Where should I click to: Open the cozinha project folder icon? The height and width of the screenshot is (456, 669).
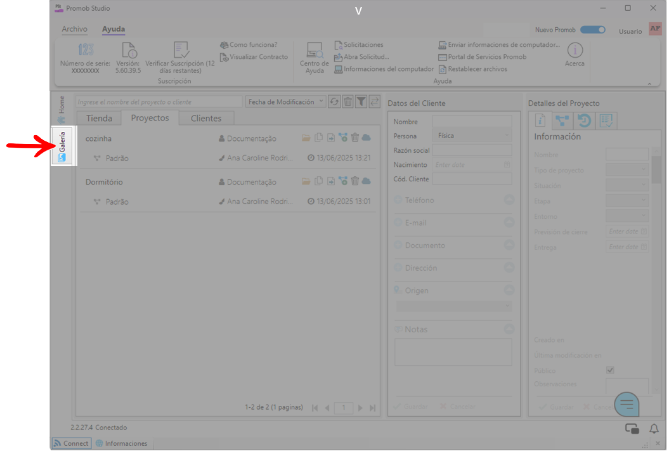click(306, 138)
